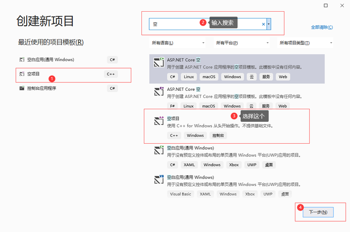This screenshot has width=350, height=232.
Task: Click the Visual Basic tag
Action: click(x=180, y=194)
